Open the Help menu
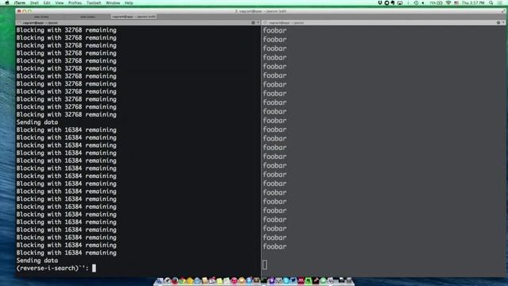Viewport: 508px width, 286px height. click(129, 3)
